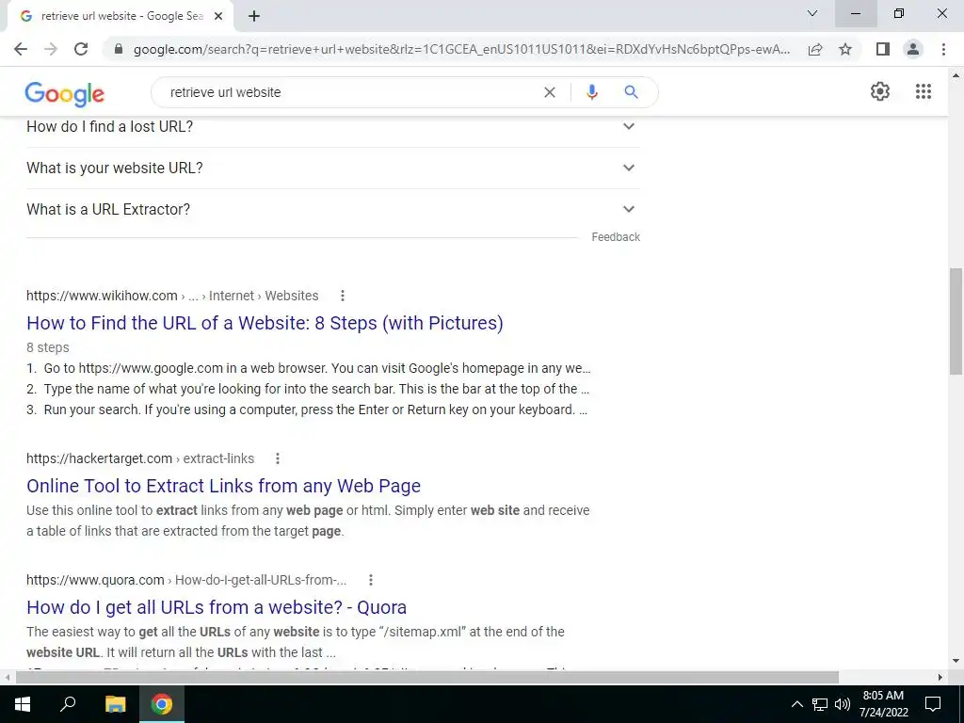
Task: Open the tab search dropdown arrow
Action: click(x=812, y=13)
